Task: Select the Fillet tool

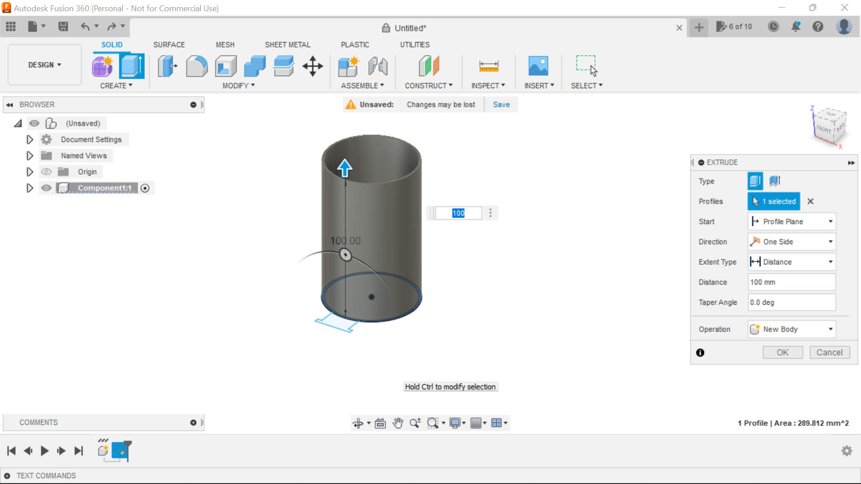Action: pyautogui.click(x=197, y=66)
